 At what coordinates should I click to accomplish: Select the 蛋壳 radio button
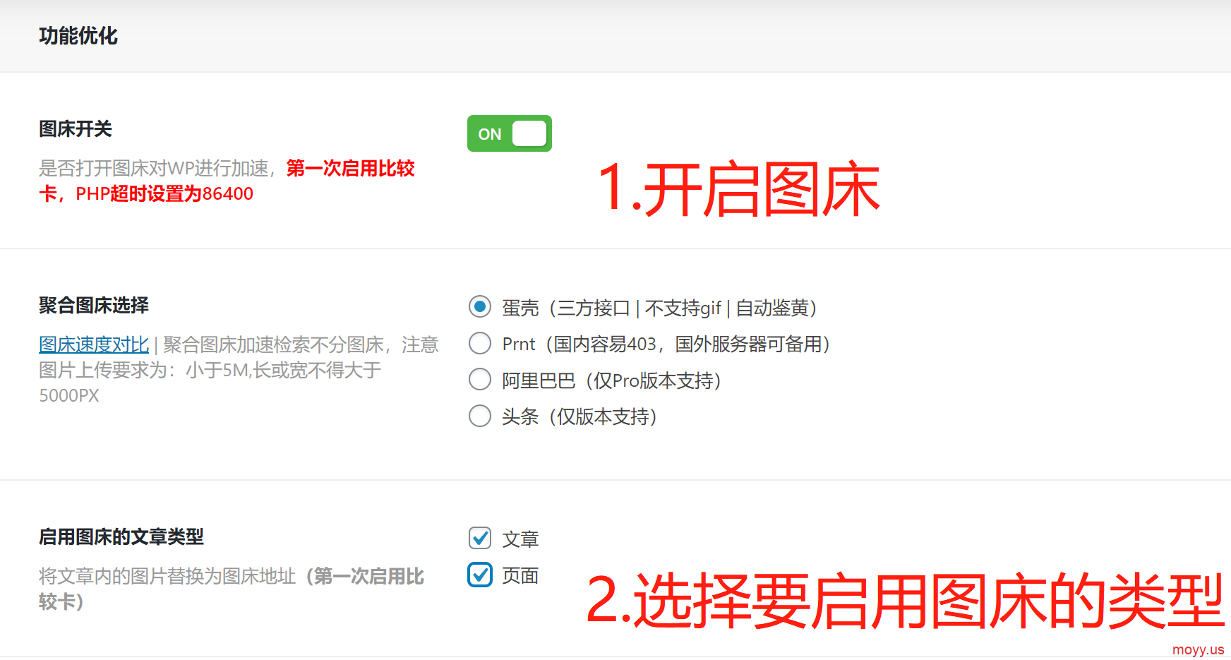click(480, 307)
